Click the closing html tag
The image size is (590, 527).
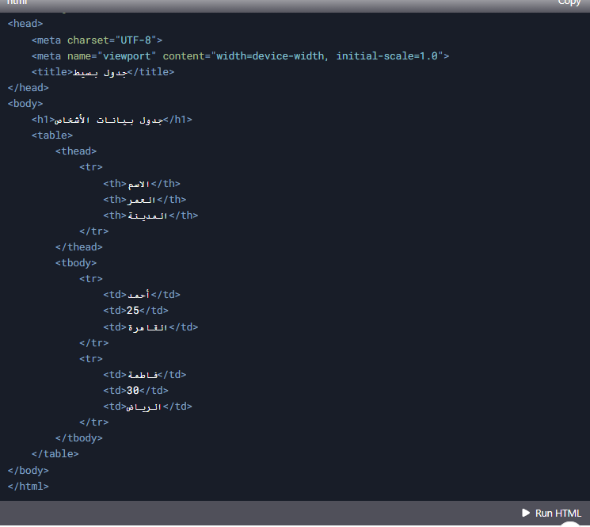coord(28,486)
